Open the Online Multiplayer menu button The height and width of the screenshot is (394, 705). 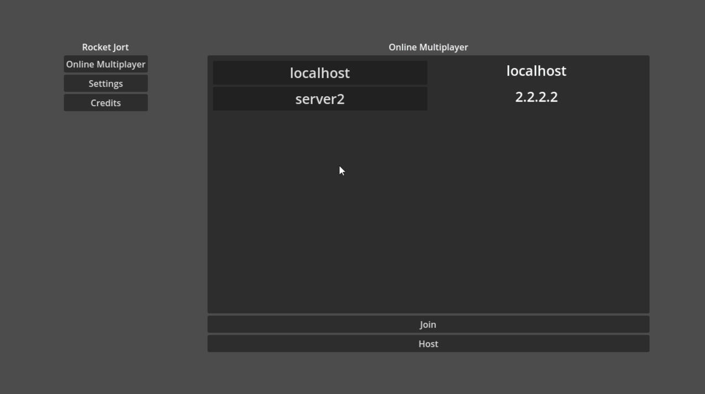106,64
